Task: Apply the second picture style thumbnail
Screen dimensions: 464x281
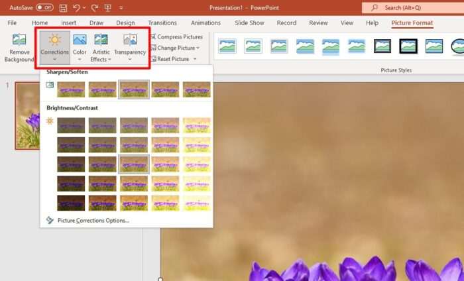Action: point(253,46)
